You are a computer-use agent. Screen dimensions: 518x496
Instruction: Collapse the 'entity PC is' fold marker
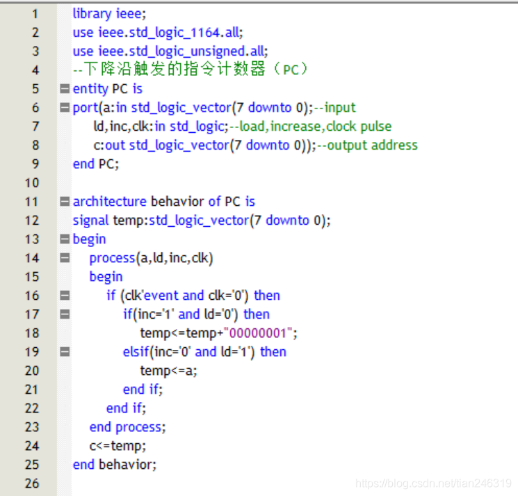(65, 88)
